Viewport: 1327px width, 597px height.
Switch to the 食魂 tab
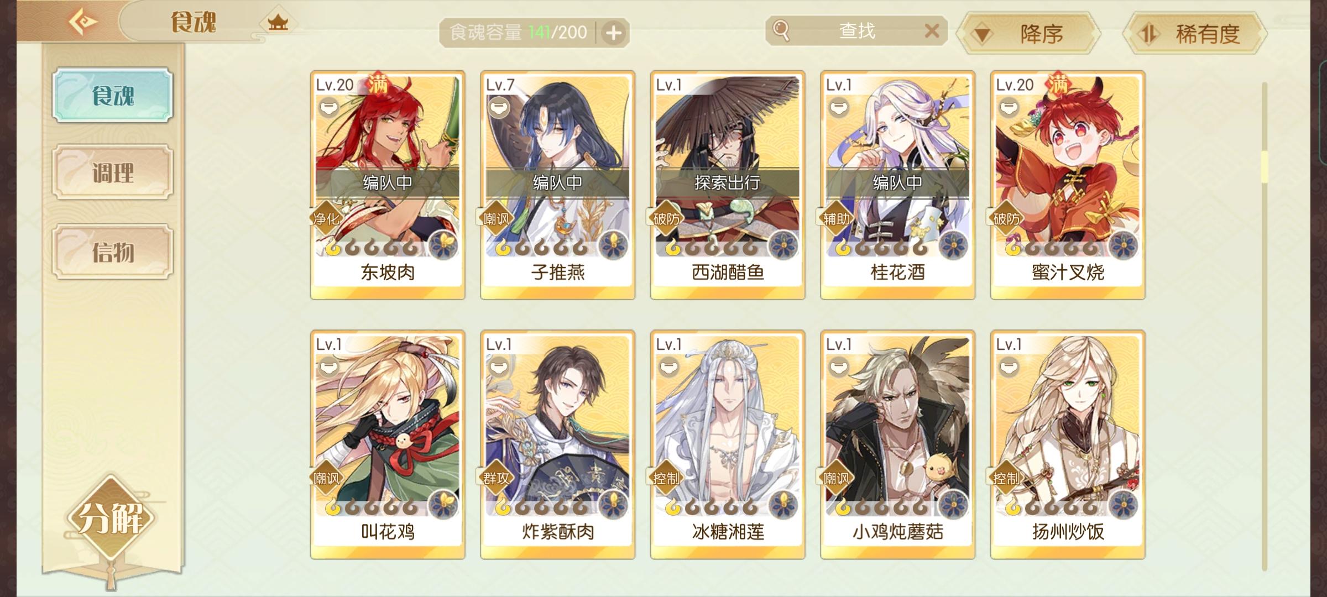coord(113,95)
